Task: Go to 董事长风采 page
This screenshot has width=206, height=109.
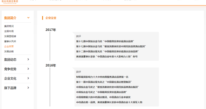Action: click(x=10, y=41)
